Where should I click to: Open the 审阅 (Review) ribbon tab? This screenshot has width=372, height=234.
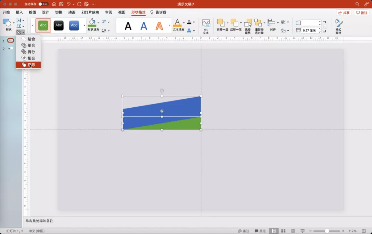[108, 12]
